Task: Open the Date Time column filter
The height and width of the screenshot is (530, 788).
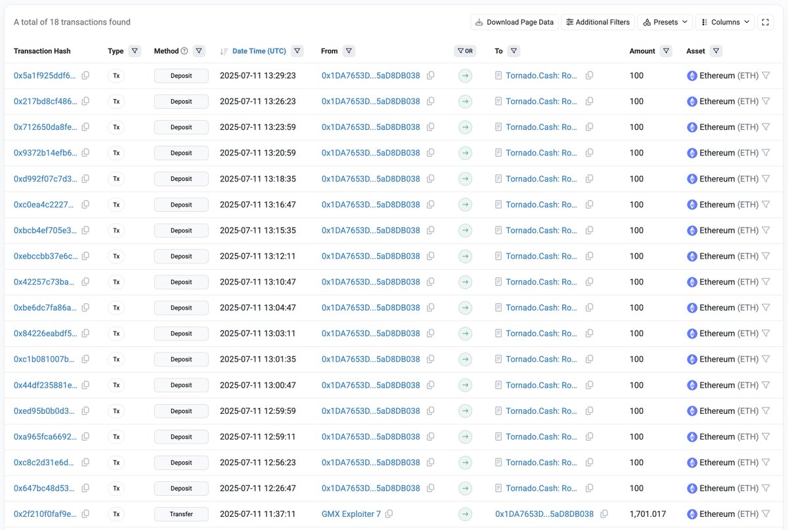Action: (x=297, y=51)
